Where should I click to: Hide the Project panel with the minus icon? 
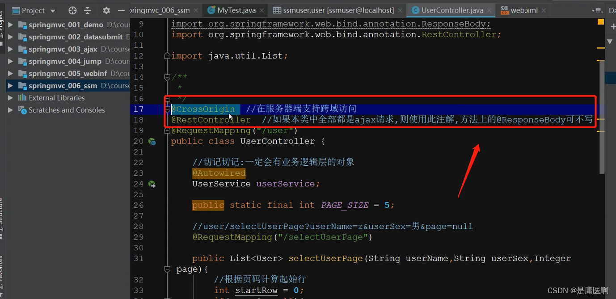click(x=121, y=10)
